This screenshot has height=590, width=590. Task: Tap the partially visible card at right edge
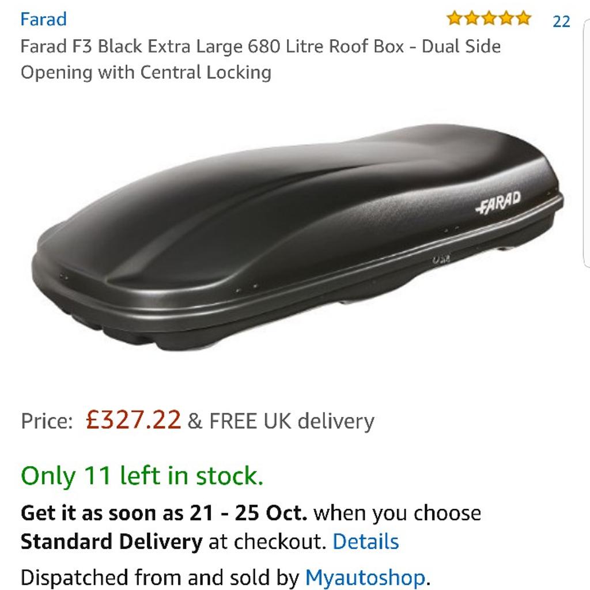pos(587,143)
